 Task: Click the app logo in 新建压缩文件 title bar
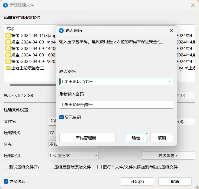[5, 5]
